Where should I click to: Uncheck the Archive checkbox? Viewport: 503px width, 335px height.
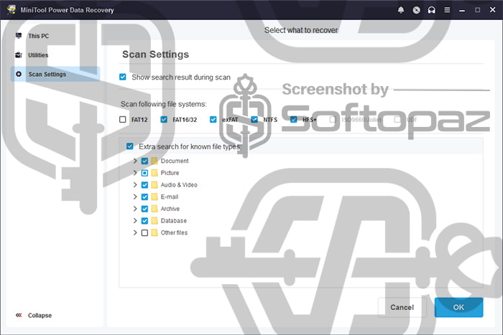pyautogui.click(x=144, y=209)
